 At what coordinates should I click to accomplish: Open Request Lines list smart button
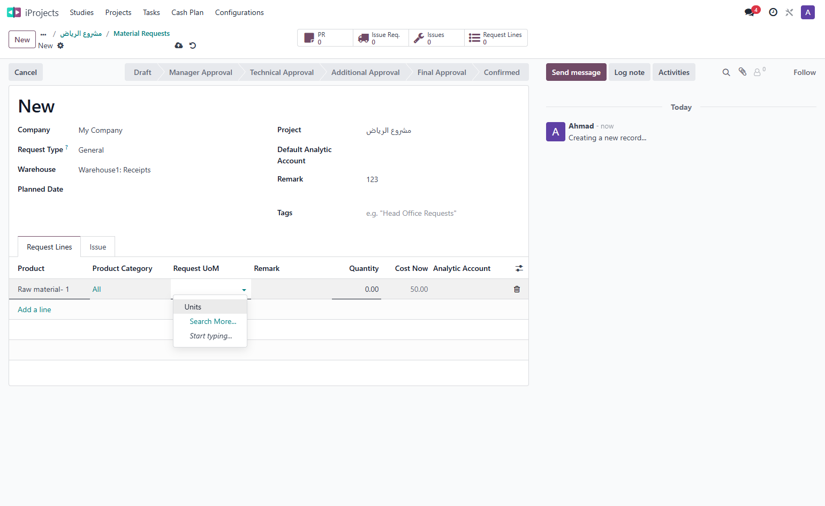496,38
